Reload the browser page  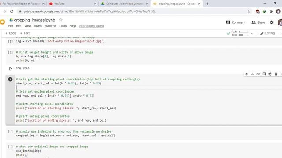point(12,11)
